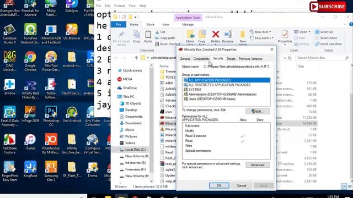Screen dimensions: 353x198
Task: Open KingRoot desktop icon
Action: click(x=30, y=169)
